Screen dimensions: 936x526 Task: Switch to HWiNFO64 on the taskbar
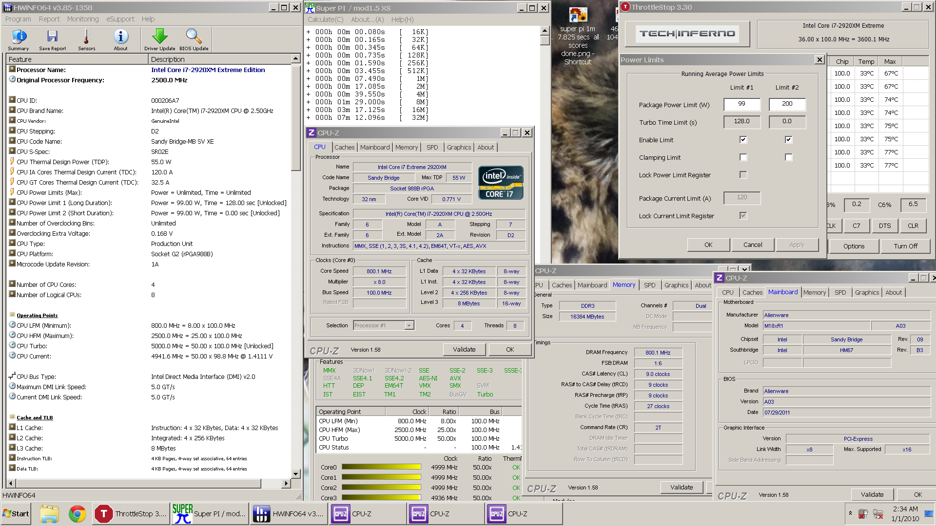(288, 514)
